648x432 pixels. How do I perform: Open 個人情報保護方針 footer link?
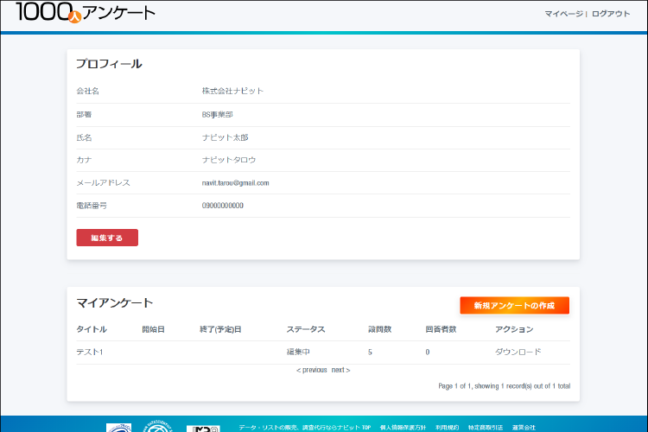403,428
